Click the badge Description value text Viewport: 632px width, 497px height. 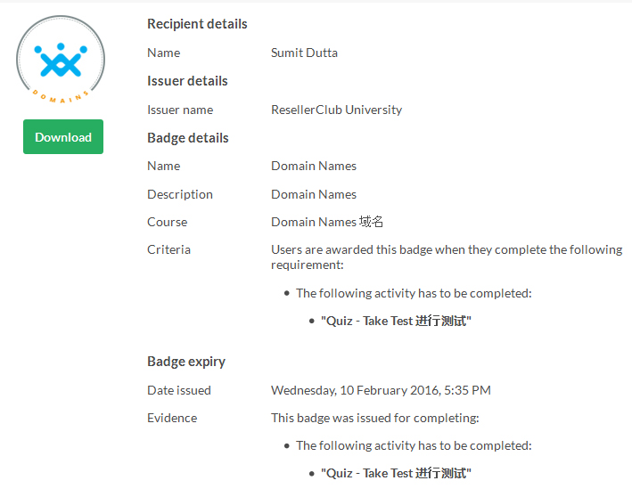tap(313, 194)
